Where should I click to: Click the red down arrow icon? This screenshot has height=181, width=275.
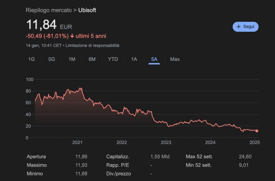pos(72,36)
